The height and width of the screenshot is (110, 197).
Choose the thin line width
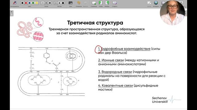pos(43,3)
